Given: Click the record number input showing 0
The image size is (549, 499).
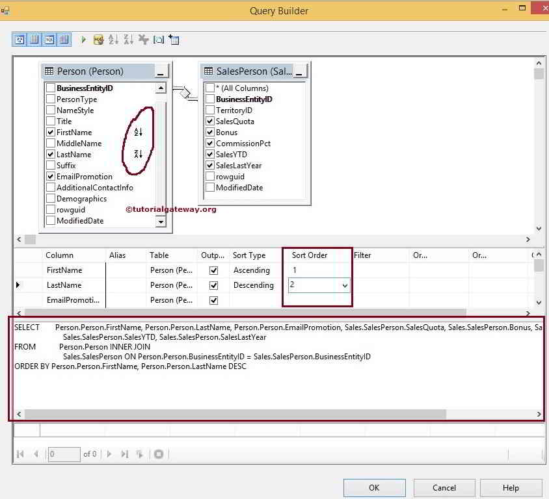Looking at the screenshot, I should 63,454.
